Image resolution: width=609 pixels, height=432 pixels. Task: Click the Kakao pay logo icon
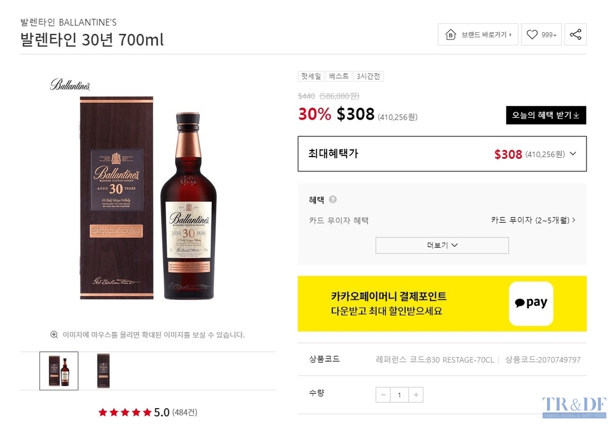(x=531, y=303)
